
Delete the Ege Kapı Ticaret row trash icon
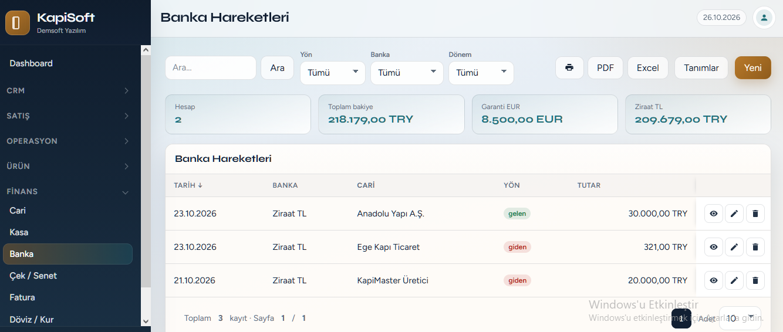[x=755, y=247]
